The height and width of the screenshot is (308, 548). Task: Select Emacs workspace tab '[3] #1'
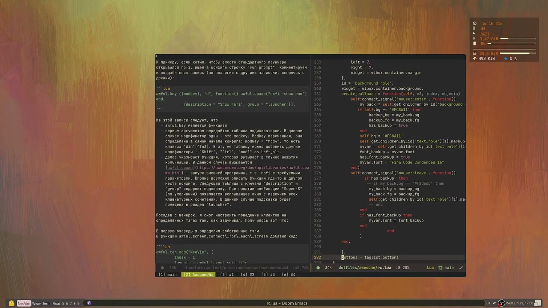(227, 275)
